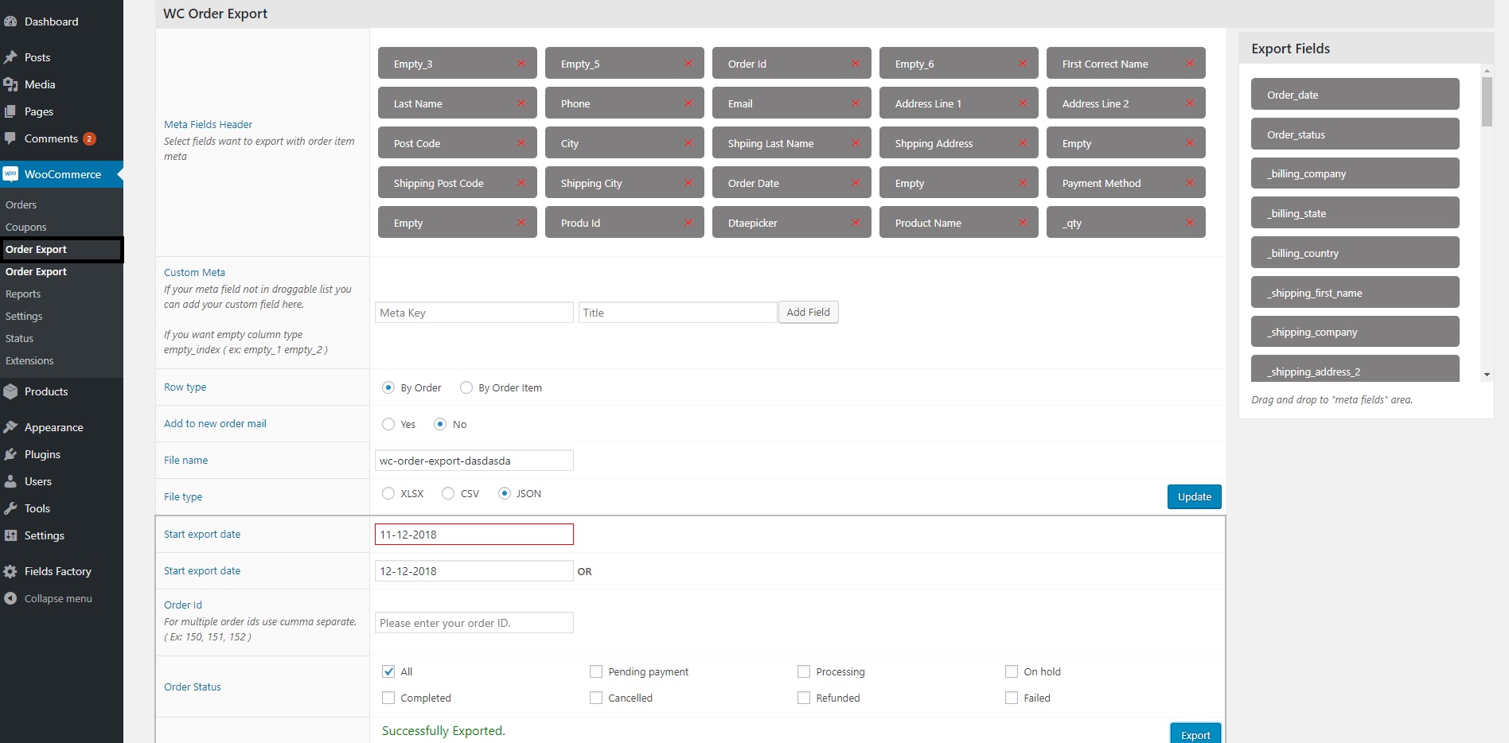Delete Address Line 2 field
Image resolution: width=1509 pixels, height=743 pixels.
(1190, 103)
